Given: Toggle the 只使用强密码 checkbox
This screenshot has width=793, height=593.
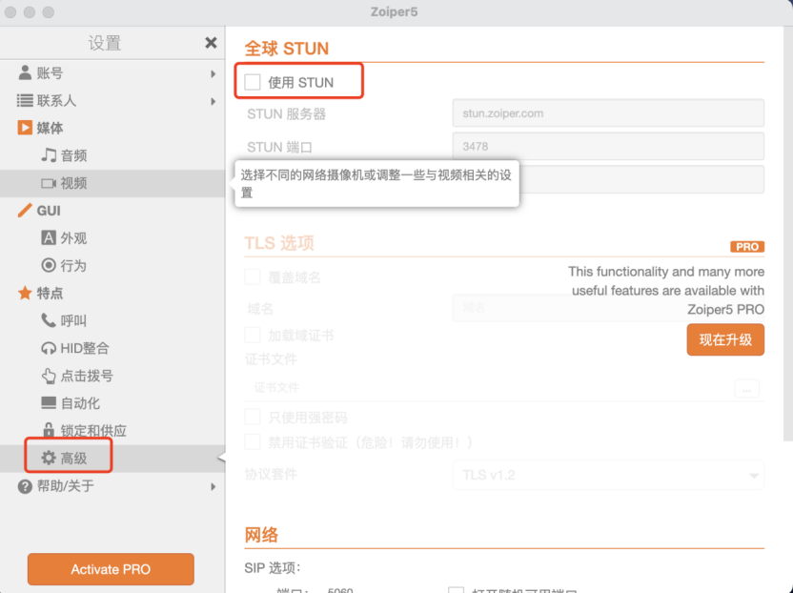Looking at the screenshot, I should [253, 418].
